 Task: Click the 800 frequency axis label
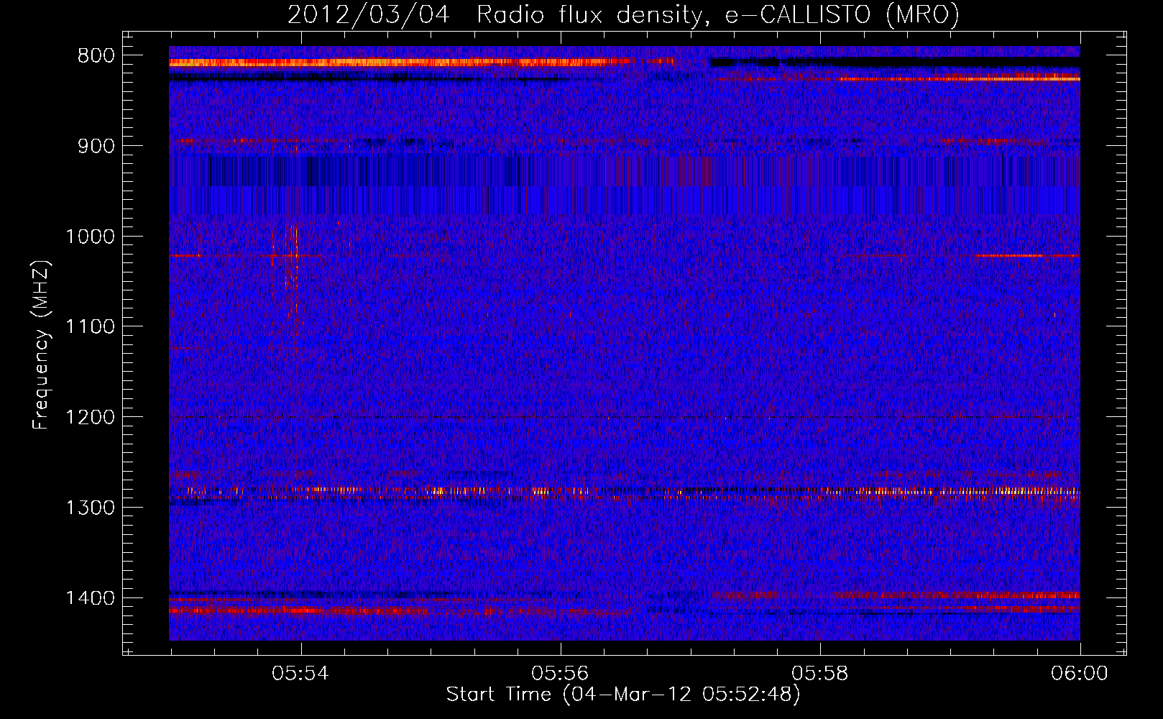pyautogui.click(x=96, y=56)
